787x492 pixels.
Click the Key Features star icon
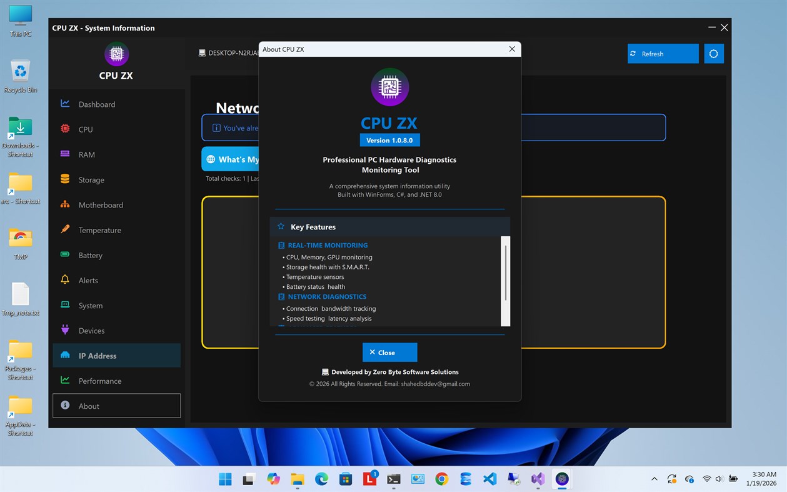tap(281, 226)
